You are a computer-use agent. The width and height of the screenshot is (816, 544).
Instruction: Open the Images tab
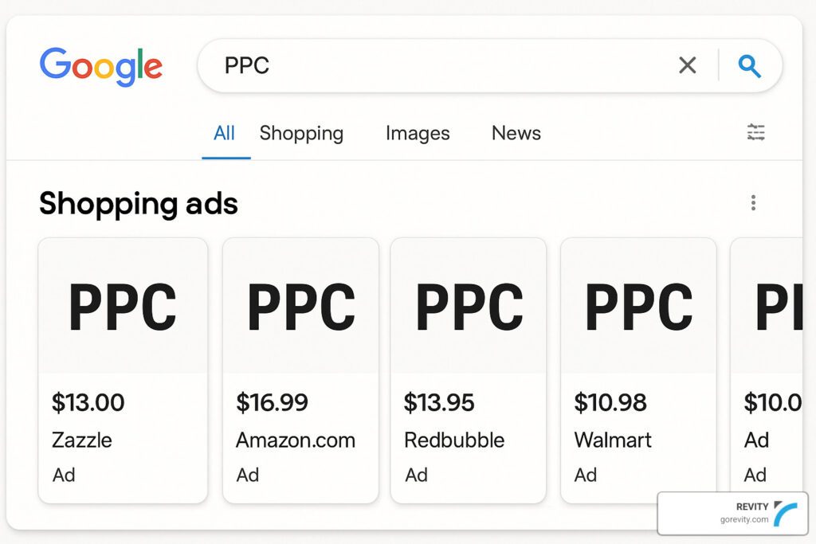point(417,133)
